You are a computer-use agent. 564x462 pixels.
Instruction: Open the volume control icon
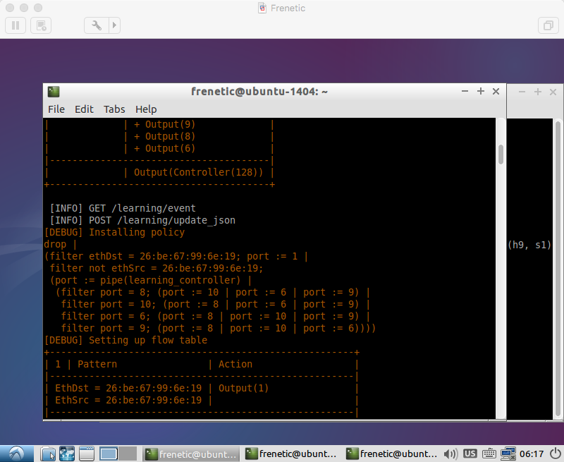click(x=450, y=454)
